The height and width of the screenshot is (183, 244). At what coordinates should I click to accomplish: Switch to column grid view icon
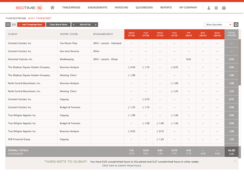[x=14, y=25]
